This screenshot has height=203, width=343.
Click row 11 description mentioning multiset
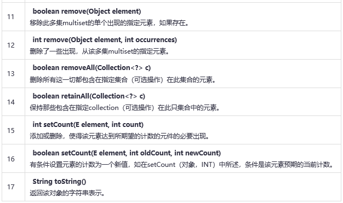point(110,23)
